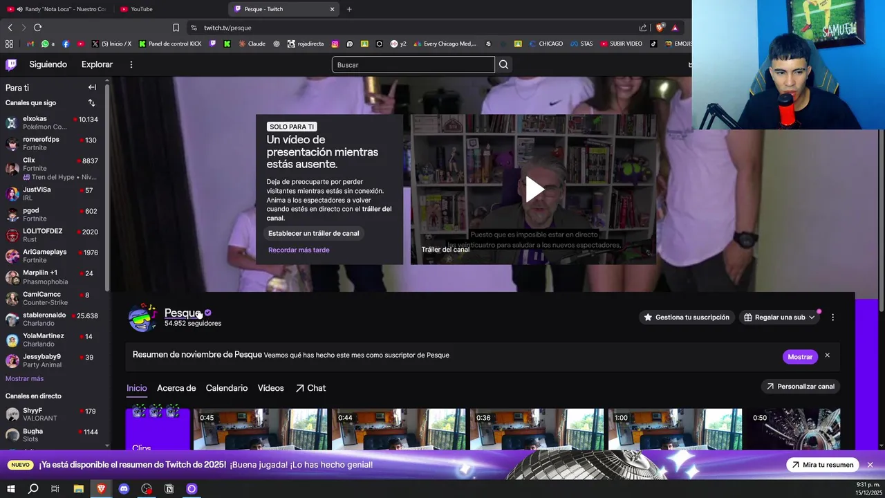This screenshot has width=885, height=498.
Task: Open the Twitch home logo
Action: 11,64
